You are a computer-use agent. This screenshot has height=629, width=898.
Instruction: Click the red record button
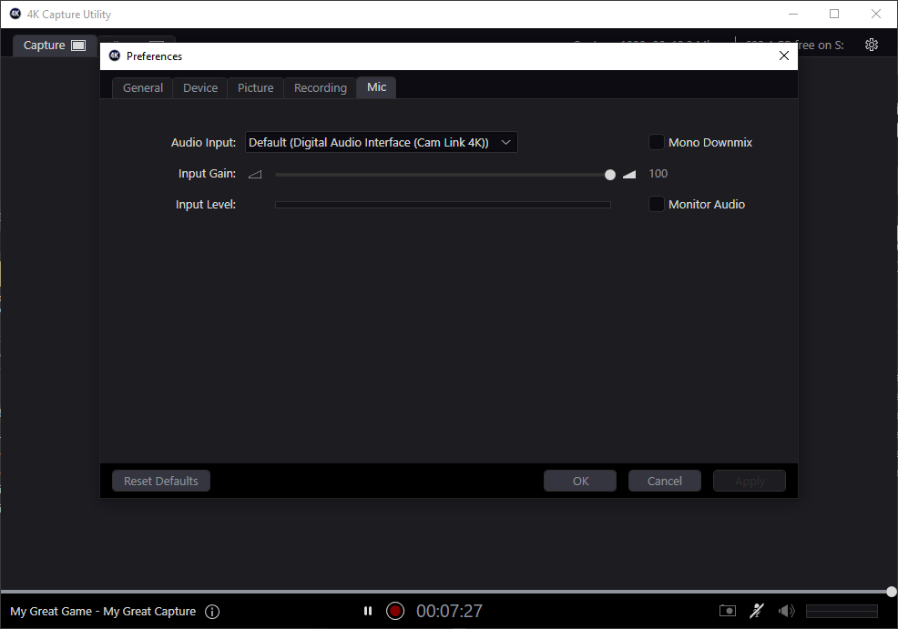pyautogui.click(x=395, y=612)
